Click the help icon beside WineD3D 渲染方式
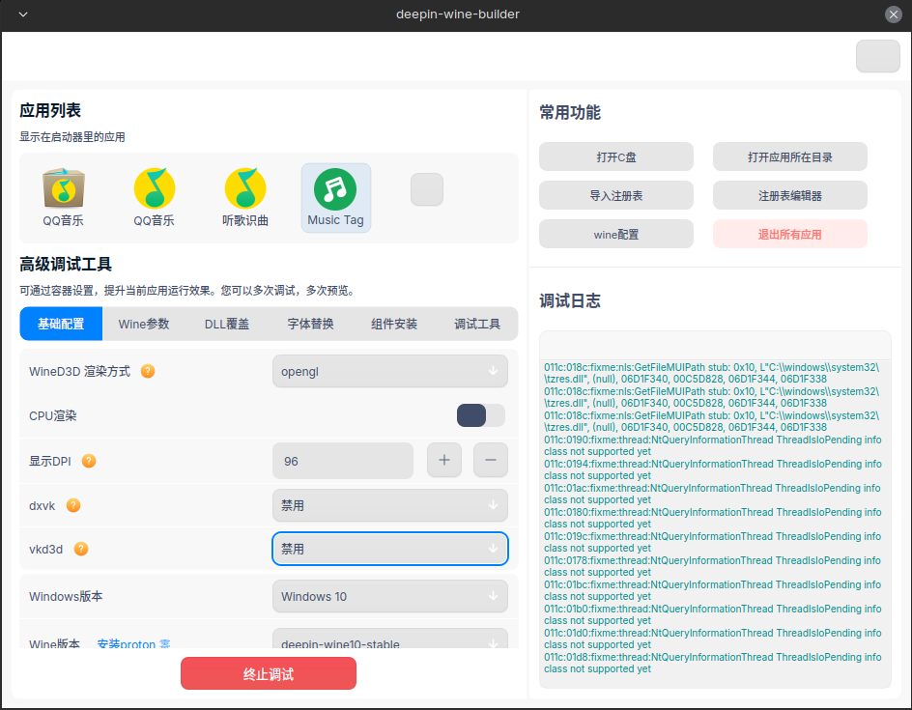Viewport: 912px width, 710px height. [148, 371]
